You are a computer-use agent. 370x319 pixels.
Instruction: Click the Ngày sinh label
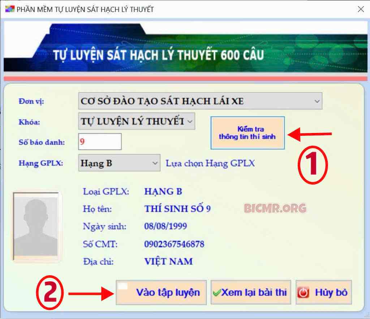(104, 226)
